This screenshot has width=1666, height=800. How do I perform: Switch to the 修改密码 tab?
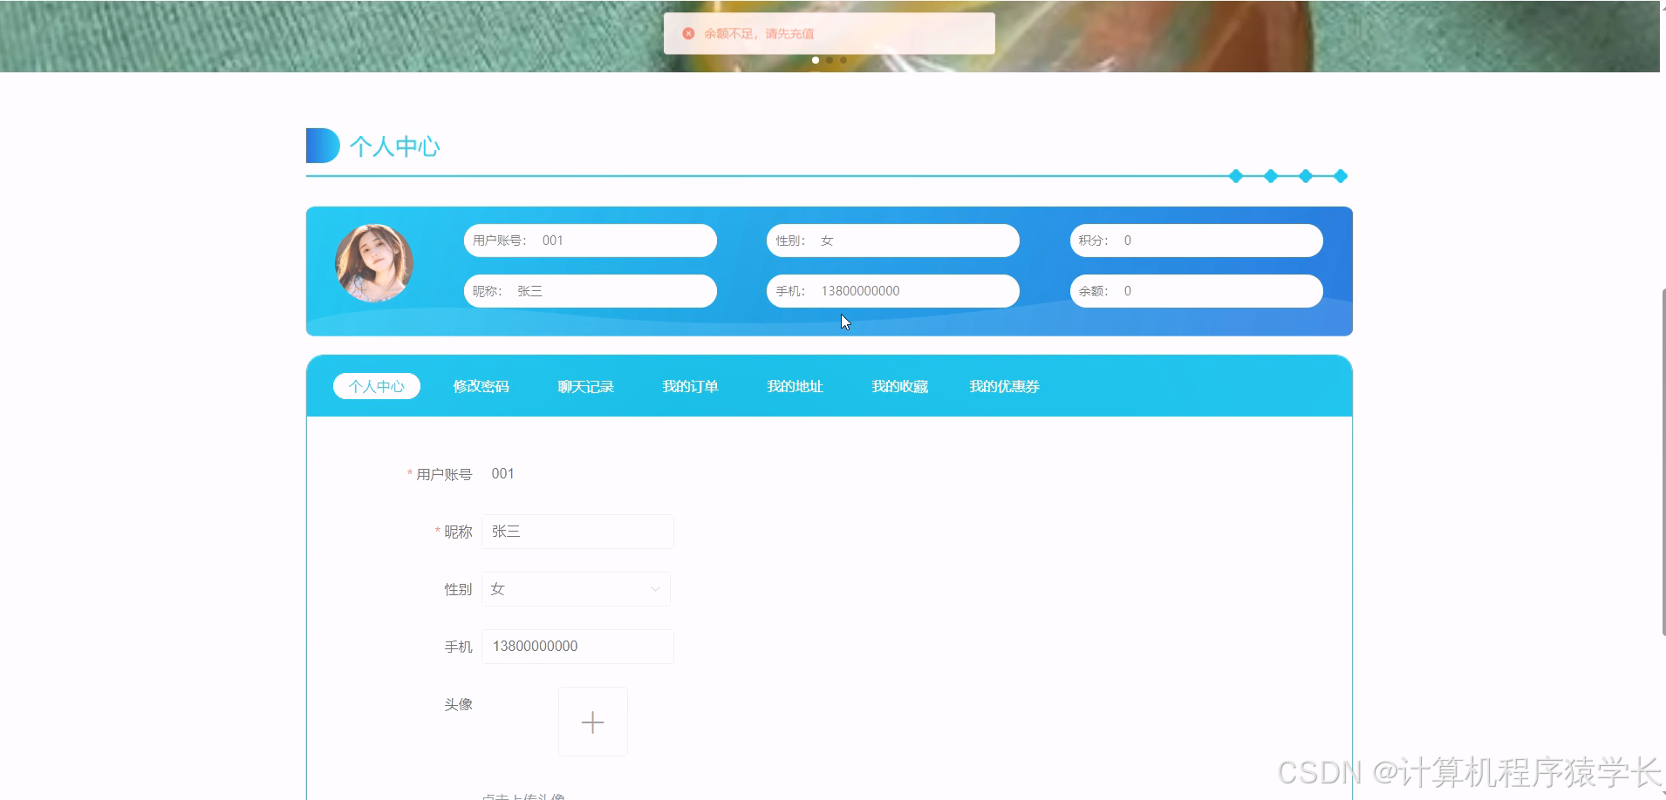481,386
